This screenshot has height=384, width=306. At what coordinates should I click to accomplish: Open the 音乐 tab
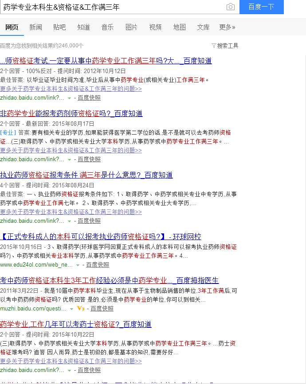[107, 27]
